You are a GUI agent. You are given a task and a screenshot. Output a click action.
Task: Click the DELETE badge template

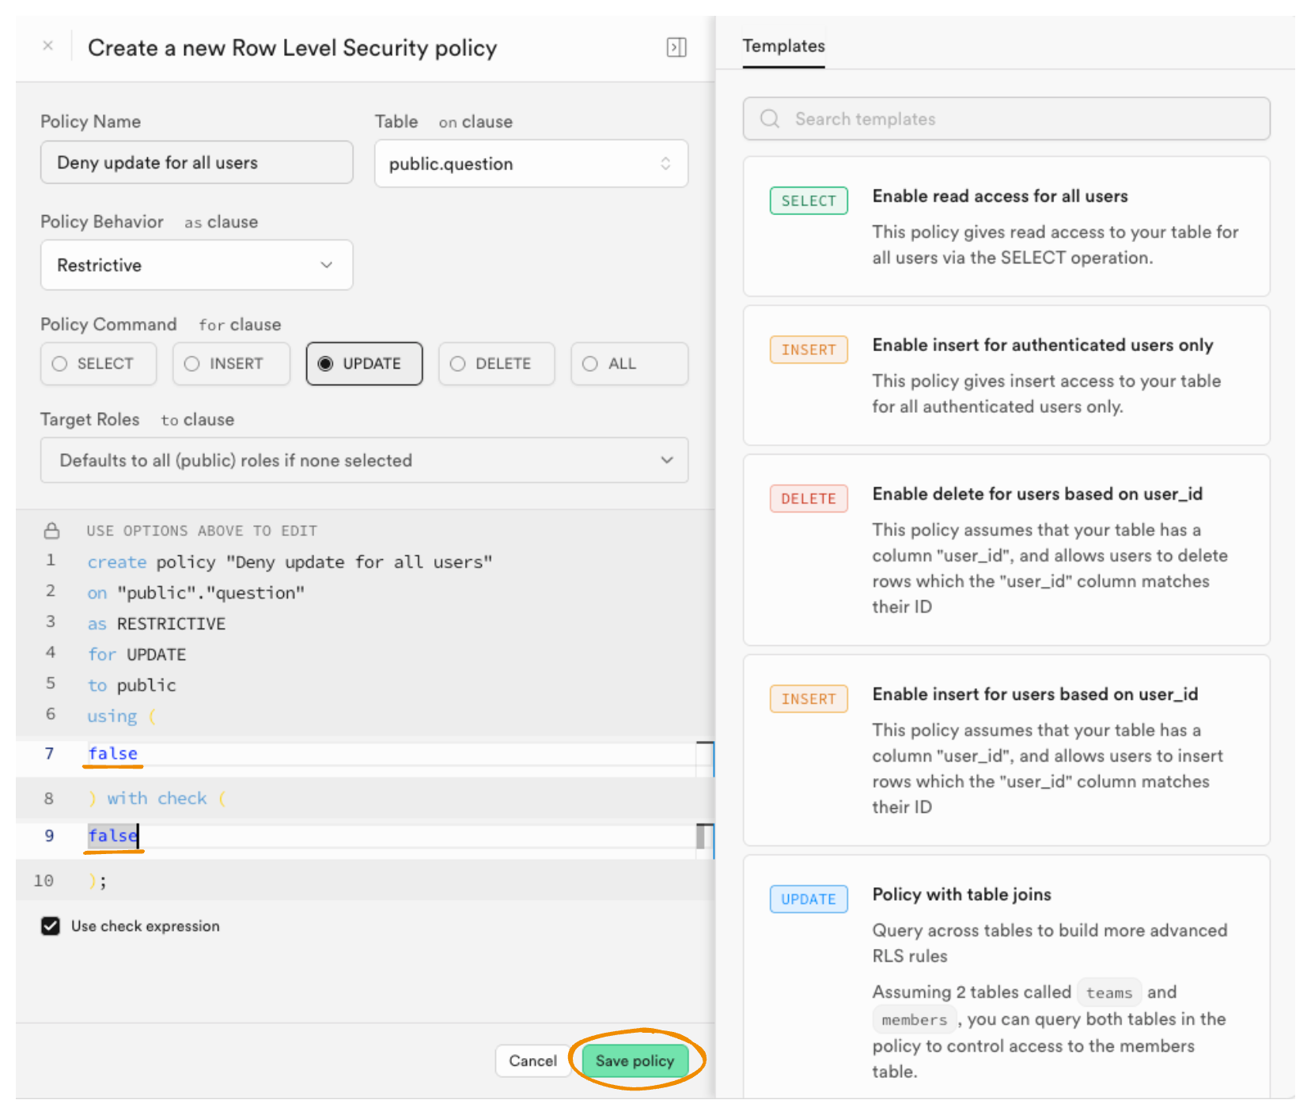pos(808,499)
